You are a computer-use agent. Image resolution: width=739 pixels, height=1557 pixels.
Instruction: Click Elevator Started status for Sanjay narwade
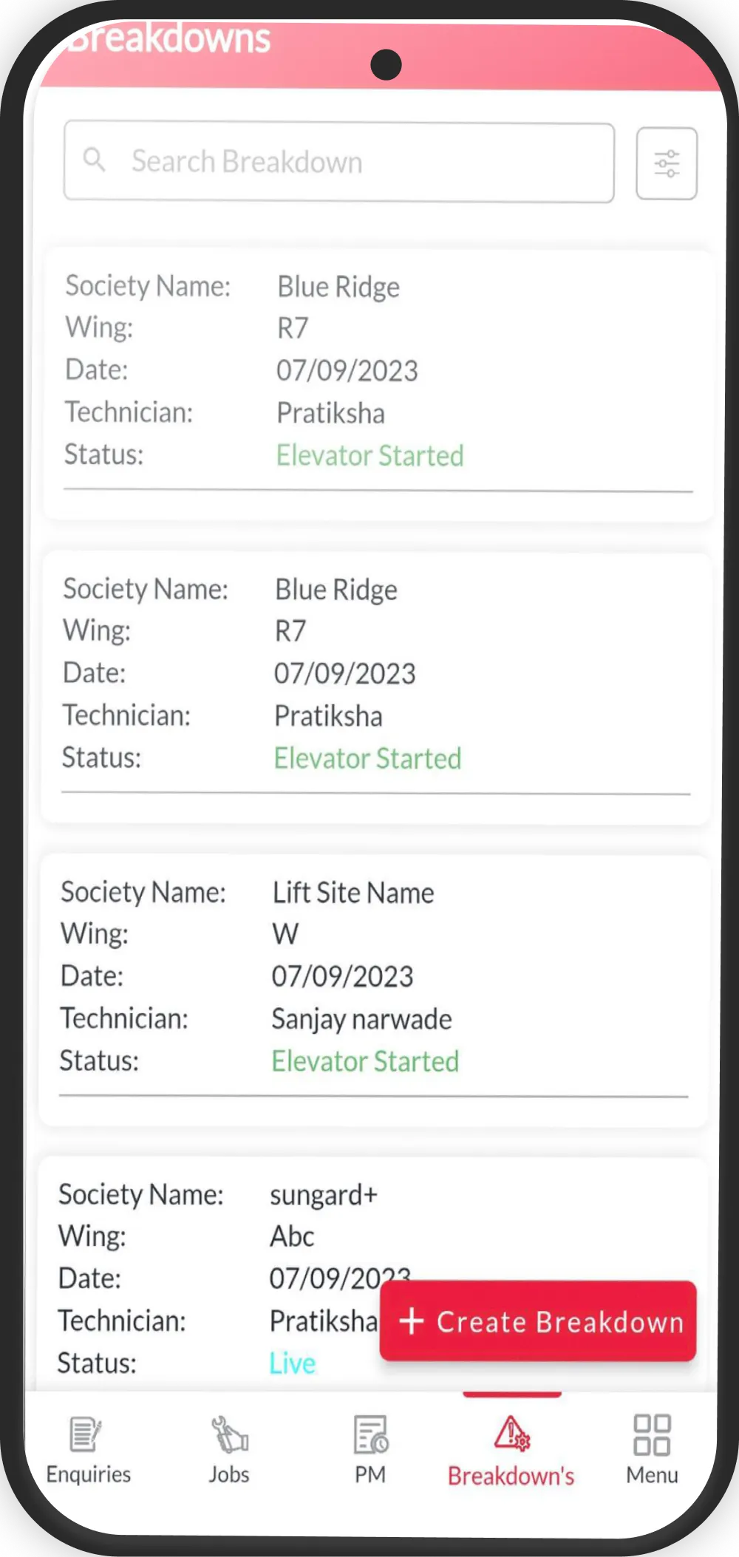[365, 1062]
